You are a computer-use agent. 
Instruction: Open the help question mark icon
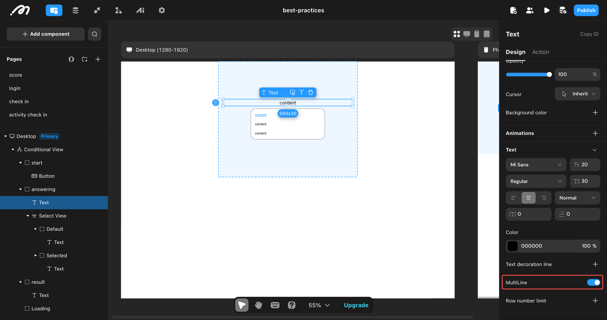[x=292, y=305]
